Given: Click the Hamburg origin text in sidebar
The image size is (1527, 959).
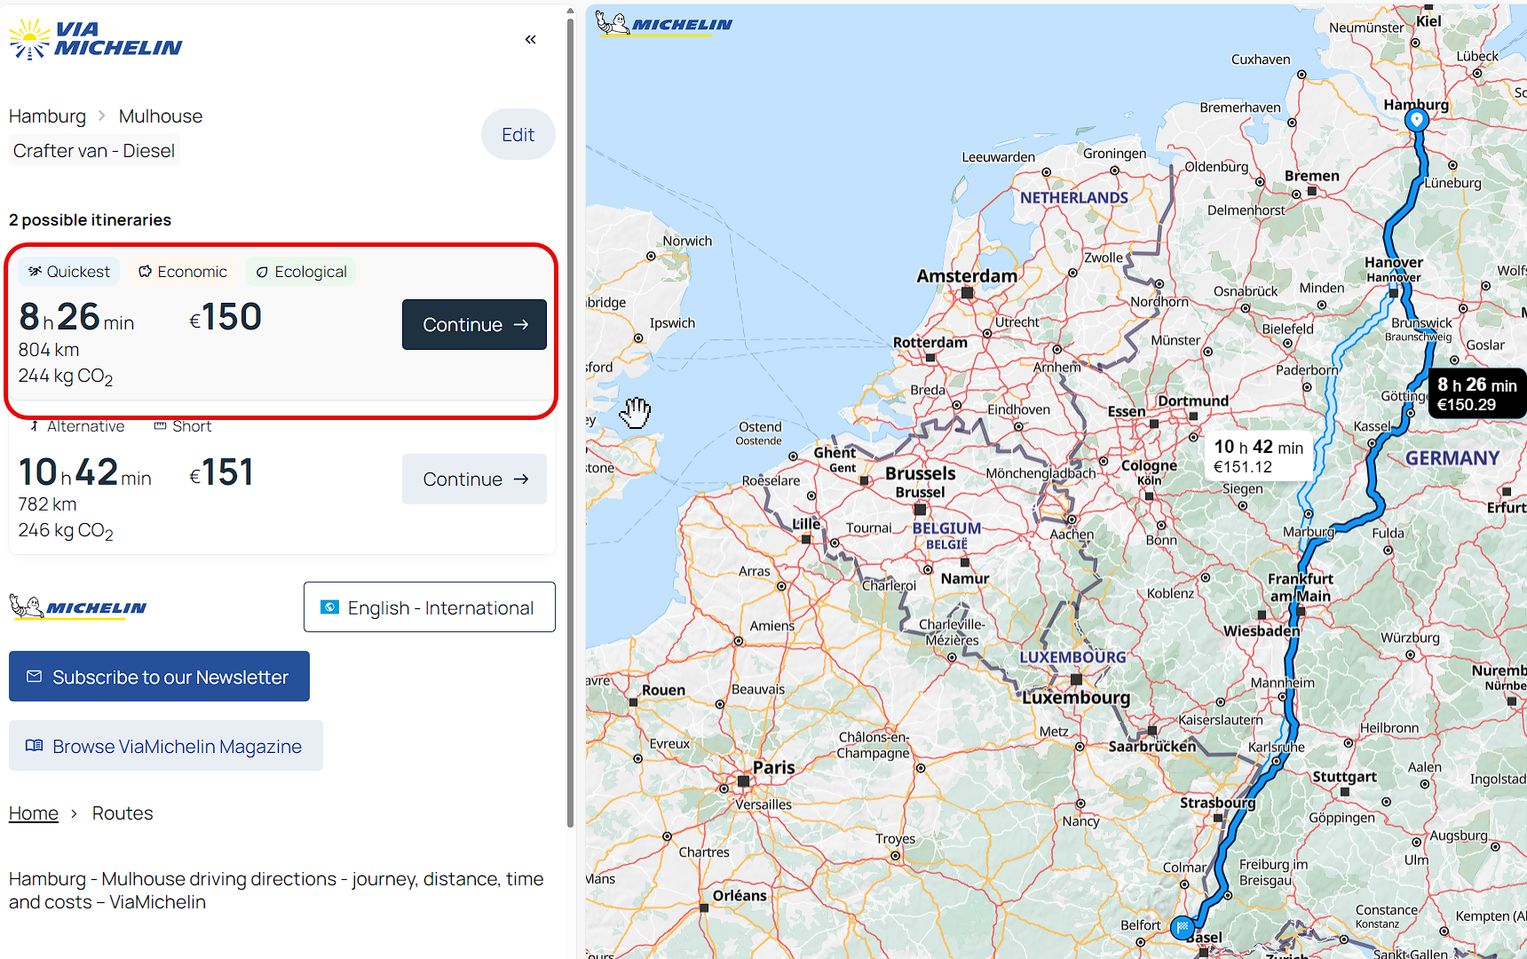Looking at the screenshot, I should tap(48, 116).
